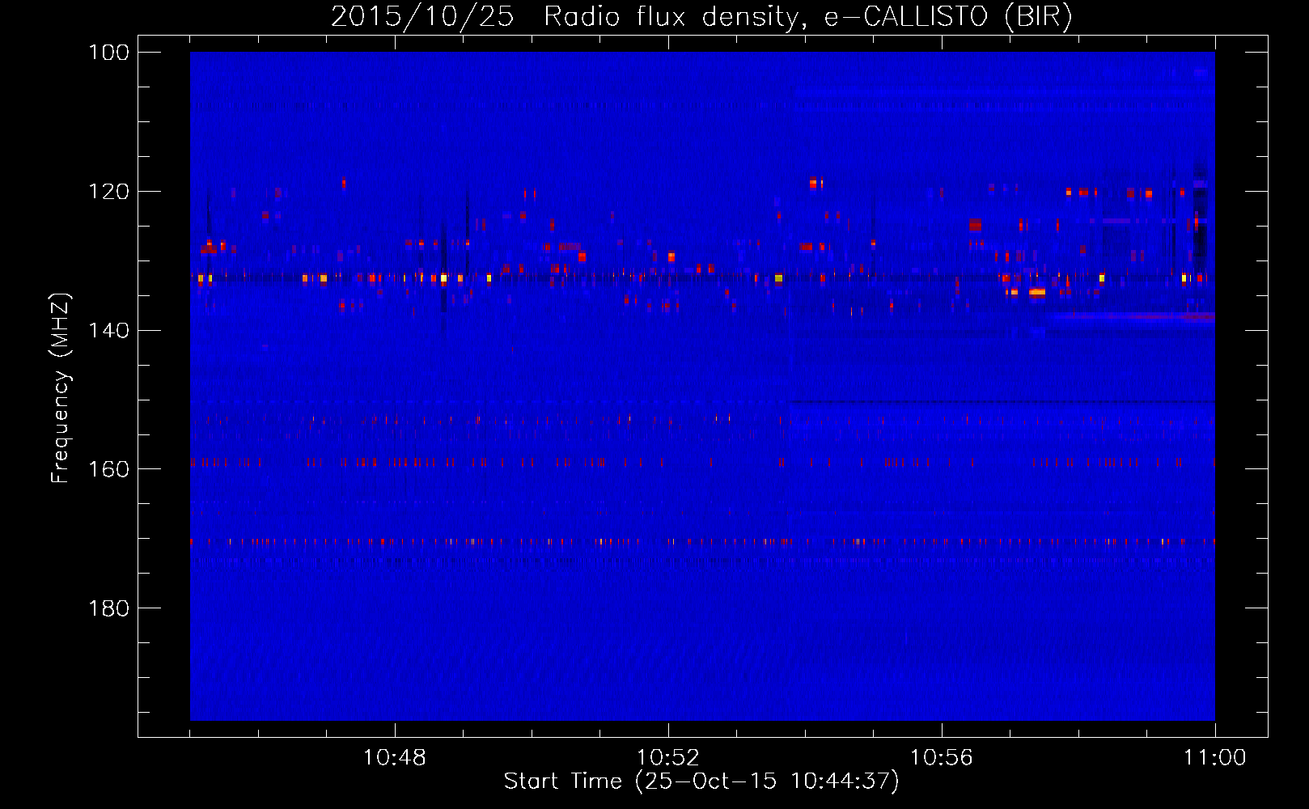1309x809 pixels.
Task: Click the 'Start Time (25-Oct-15 10:44:37)' axis label
Action: [701, 781]
